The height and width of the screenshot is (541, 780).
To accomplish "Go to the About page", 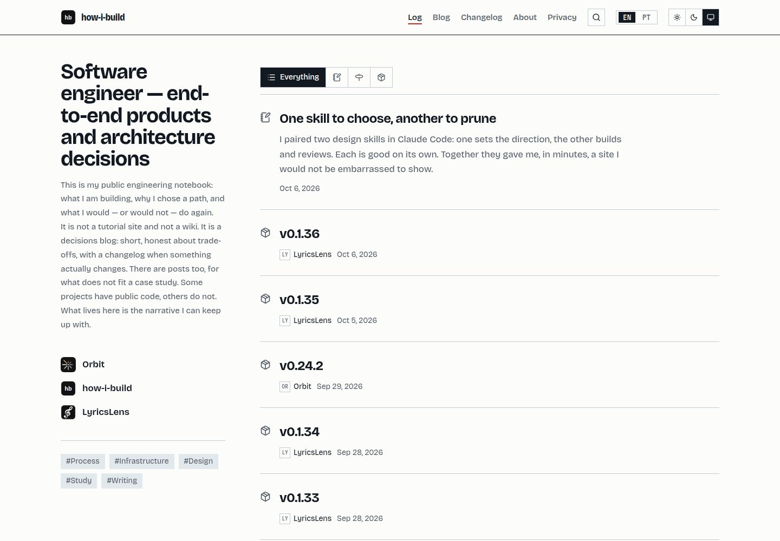I will (525, 17).
